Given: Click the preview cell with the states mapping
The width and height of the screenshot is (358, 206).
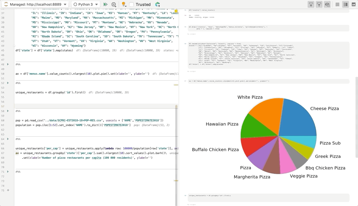Looking at the screenshot, I should [x=268, y=55].
